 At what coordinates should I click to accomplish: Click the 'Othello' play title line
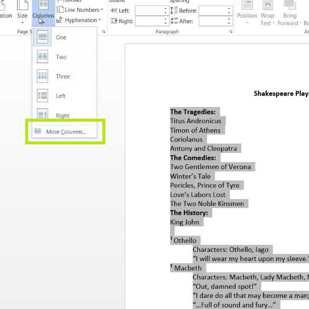tap(183, 240)
